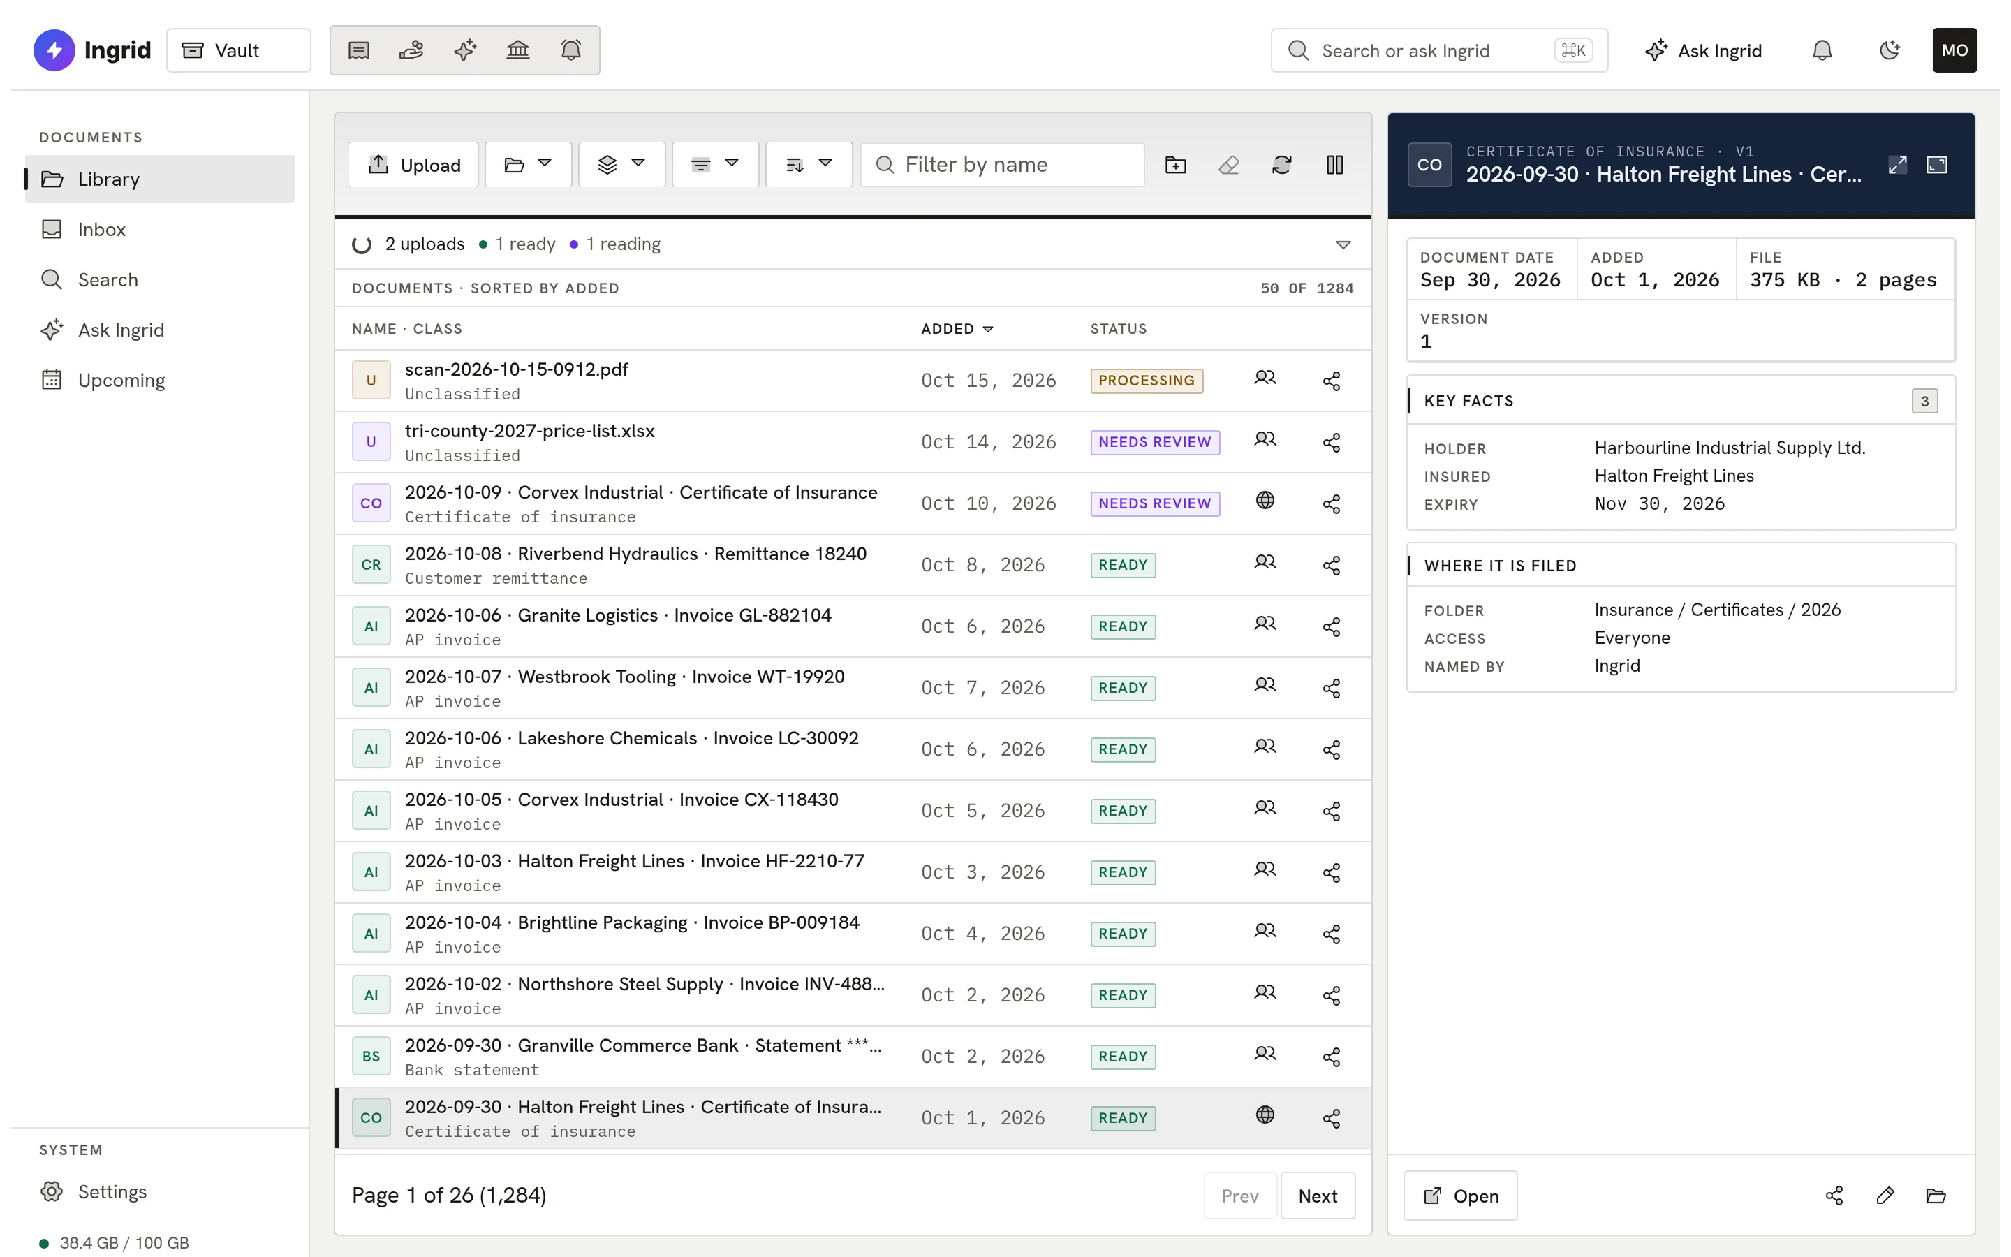2011x1257 pixels.
Task: Click the new folder icon in library toolbar
Action: coord(1175,165)
